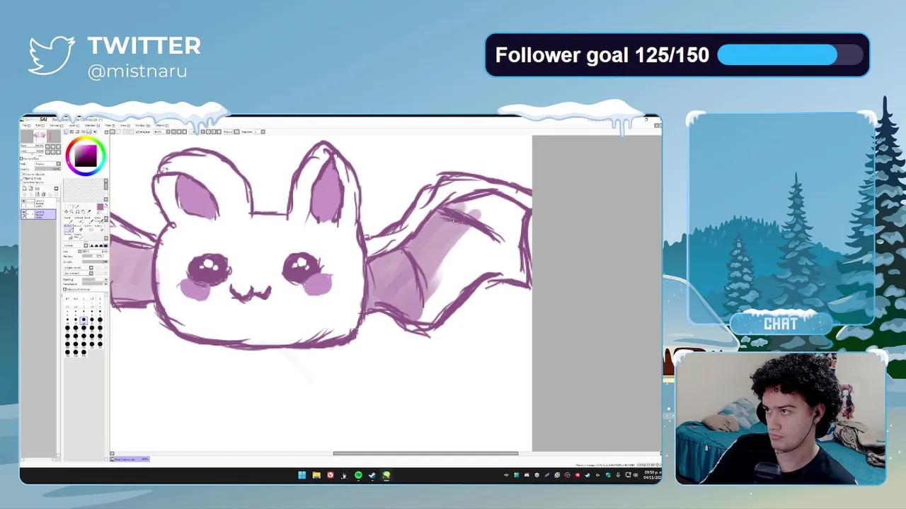Select the Marker brush tool
This screenshot has width=906, height=509.
[69, 228]
